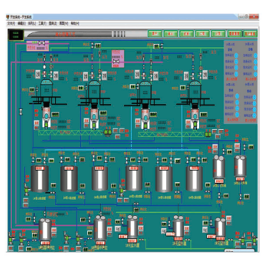This screenshot has height=266, width=266.
Task: Click the pink valve box in top center
Action: click(x=118, y=59)
